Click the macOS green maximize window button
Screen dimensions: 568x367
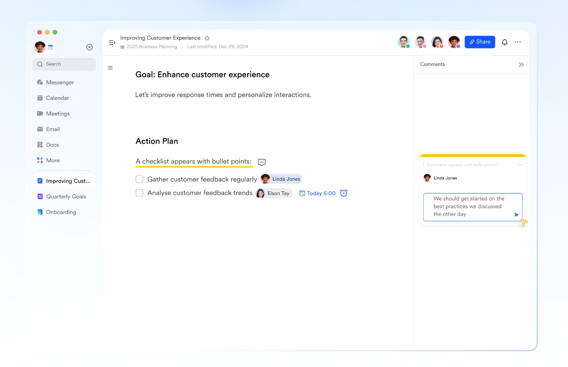click(55, 32)
